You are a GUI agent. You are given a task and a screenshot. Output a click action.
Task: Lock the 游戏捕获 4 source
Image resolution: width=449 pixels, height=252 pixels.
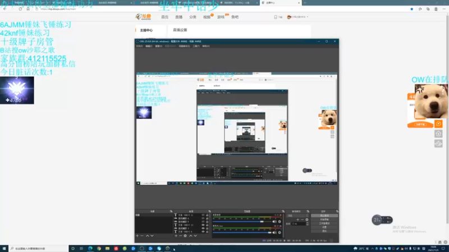click(207, 218)
